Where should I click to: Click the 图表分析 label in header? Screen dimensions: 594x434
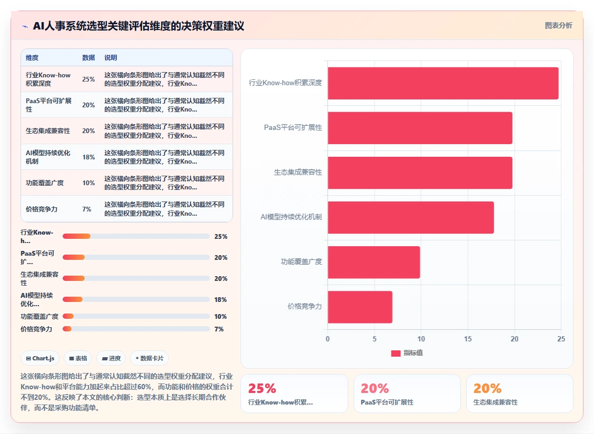pyautogui.click(x=558, y=25)
